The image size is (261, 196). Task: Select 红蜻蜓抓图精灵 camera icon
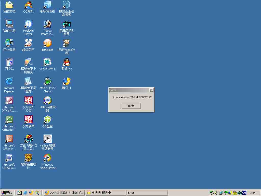(67, 24)
